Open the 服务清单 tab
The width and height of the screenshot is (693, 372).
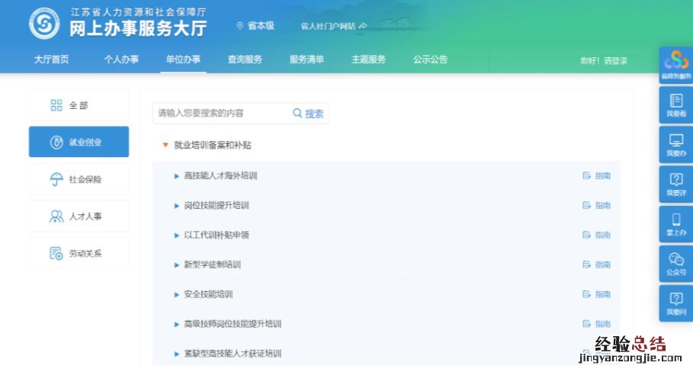(306, 59)
